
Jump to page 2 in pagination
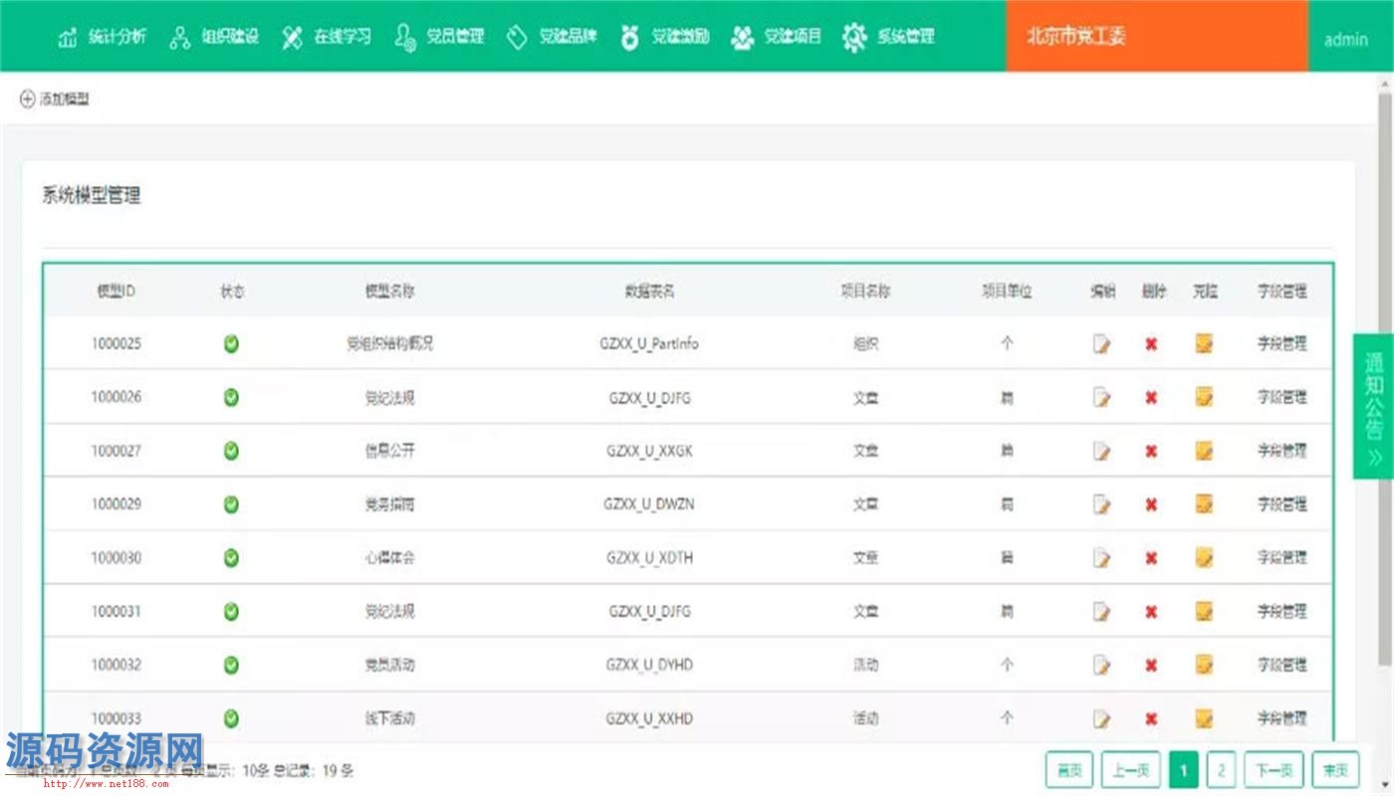(1222, 770)
